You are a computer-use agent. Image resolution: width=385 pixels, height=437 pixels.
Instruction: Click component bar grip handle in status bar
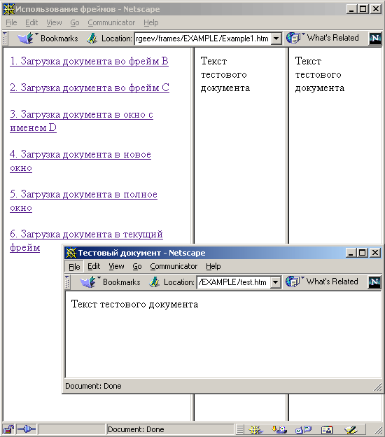[240, 429]
